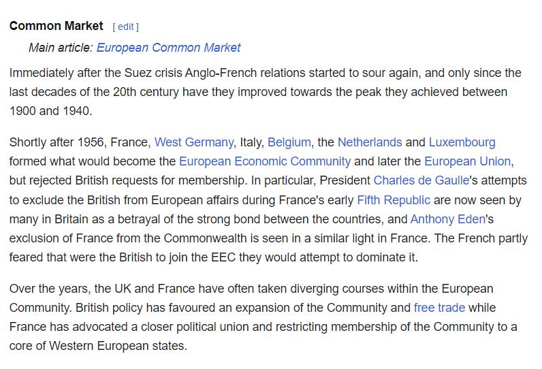The height and width of the screenshot is (369, 542).
Task: Click '1900 and 1940' text
Action: (x=50, y=110)
